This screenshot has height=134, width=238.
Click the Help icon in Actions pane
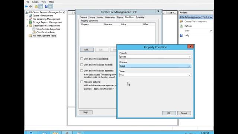coord(181,35)
